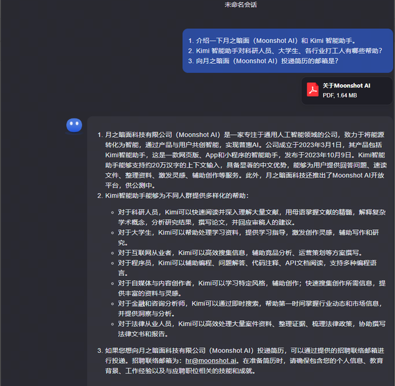Click the question '3. 向月之暗面（Moonshot AI）投递简历的邮箱是?'
The image size is (395, 386).
click(x=263, y=61)
